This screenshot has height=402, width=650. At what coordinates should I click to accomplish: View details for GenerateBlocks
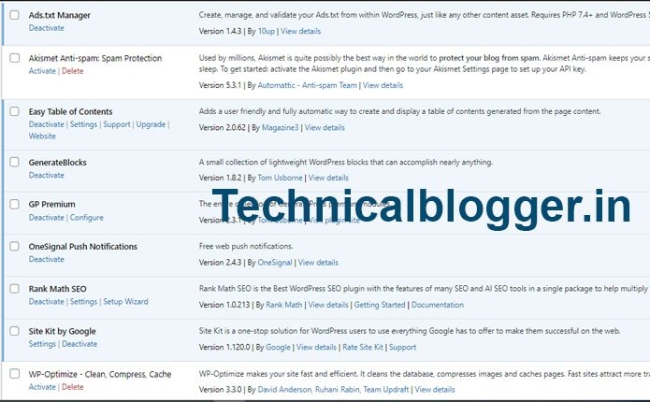[x=328, y=178]
